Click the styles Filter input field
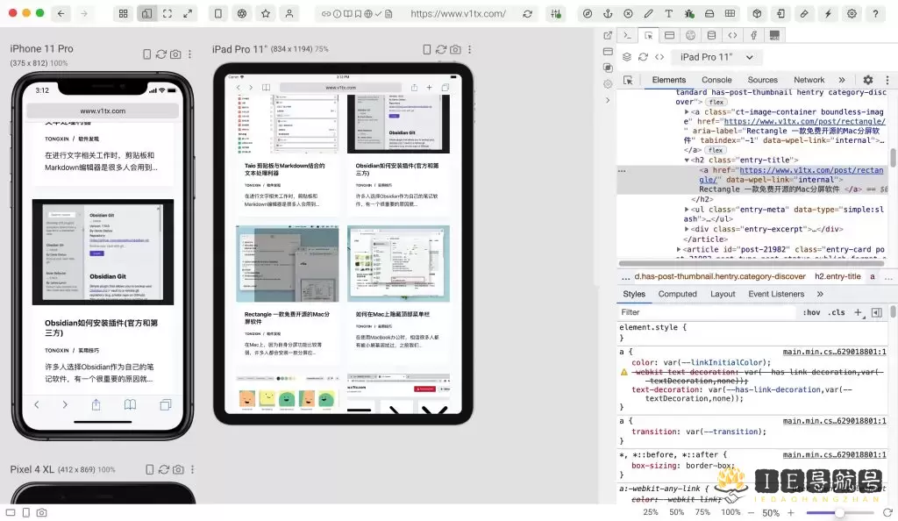 pos(708,312)
